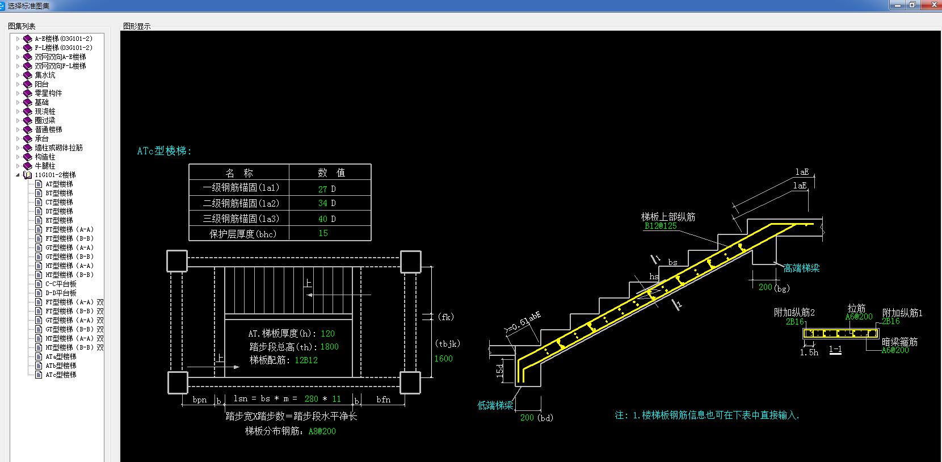Choose HT型楼梯 (A-A) entry
942x462 pixels.
[69, 266]
